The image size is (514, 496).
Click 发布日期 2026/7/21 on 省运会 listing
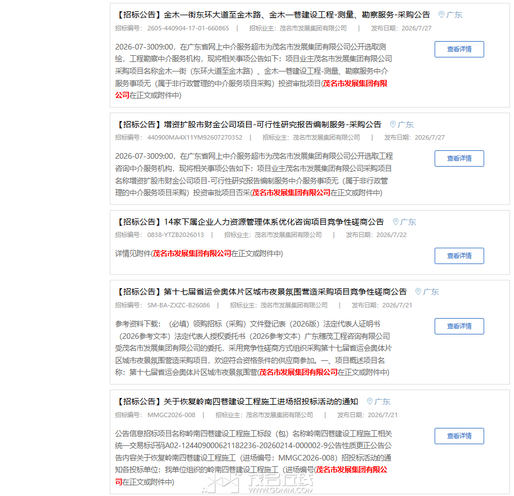coord(382,305)
